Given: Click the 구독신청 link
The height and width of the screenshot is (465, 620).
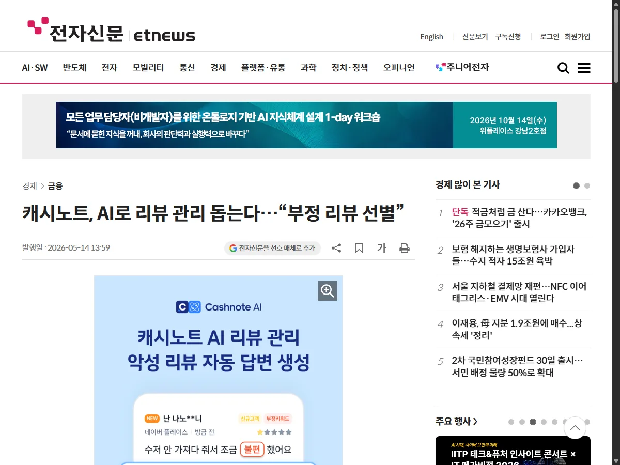Looking at the screenshot, I should pos(508,37).
